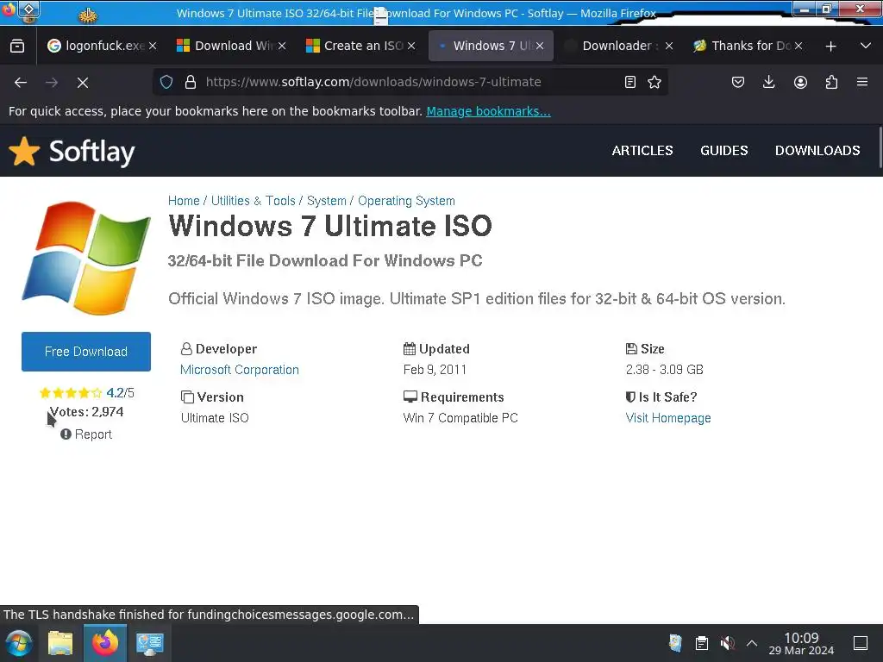
Task: Open the Downloads panel
Action: 768,82
